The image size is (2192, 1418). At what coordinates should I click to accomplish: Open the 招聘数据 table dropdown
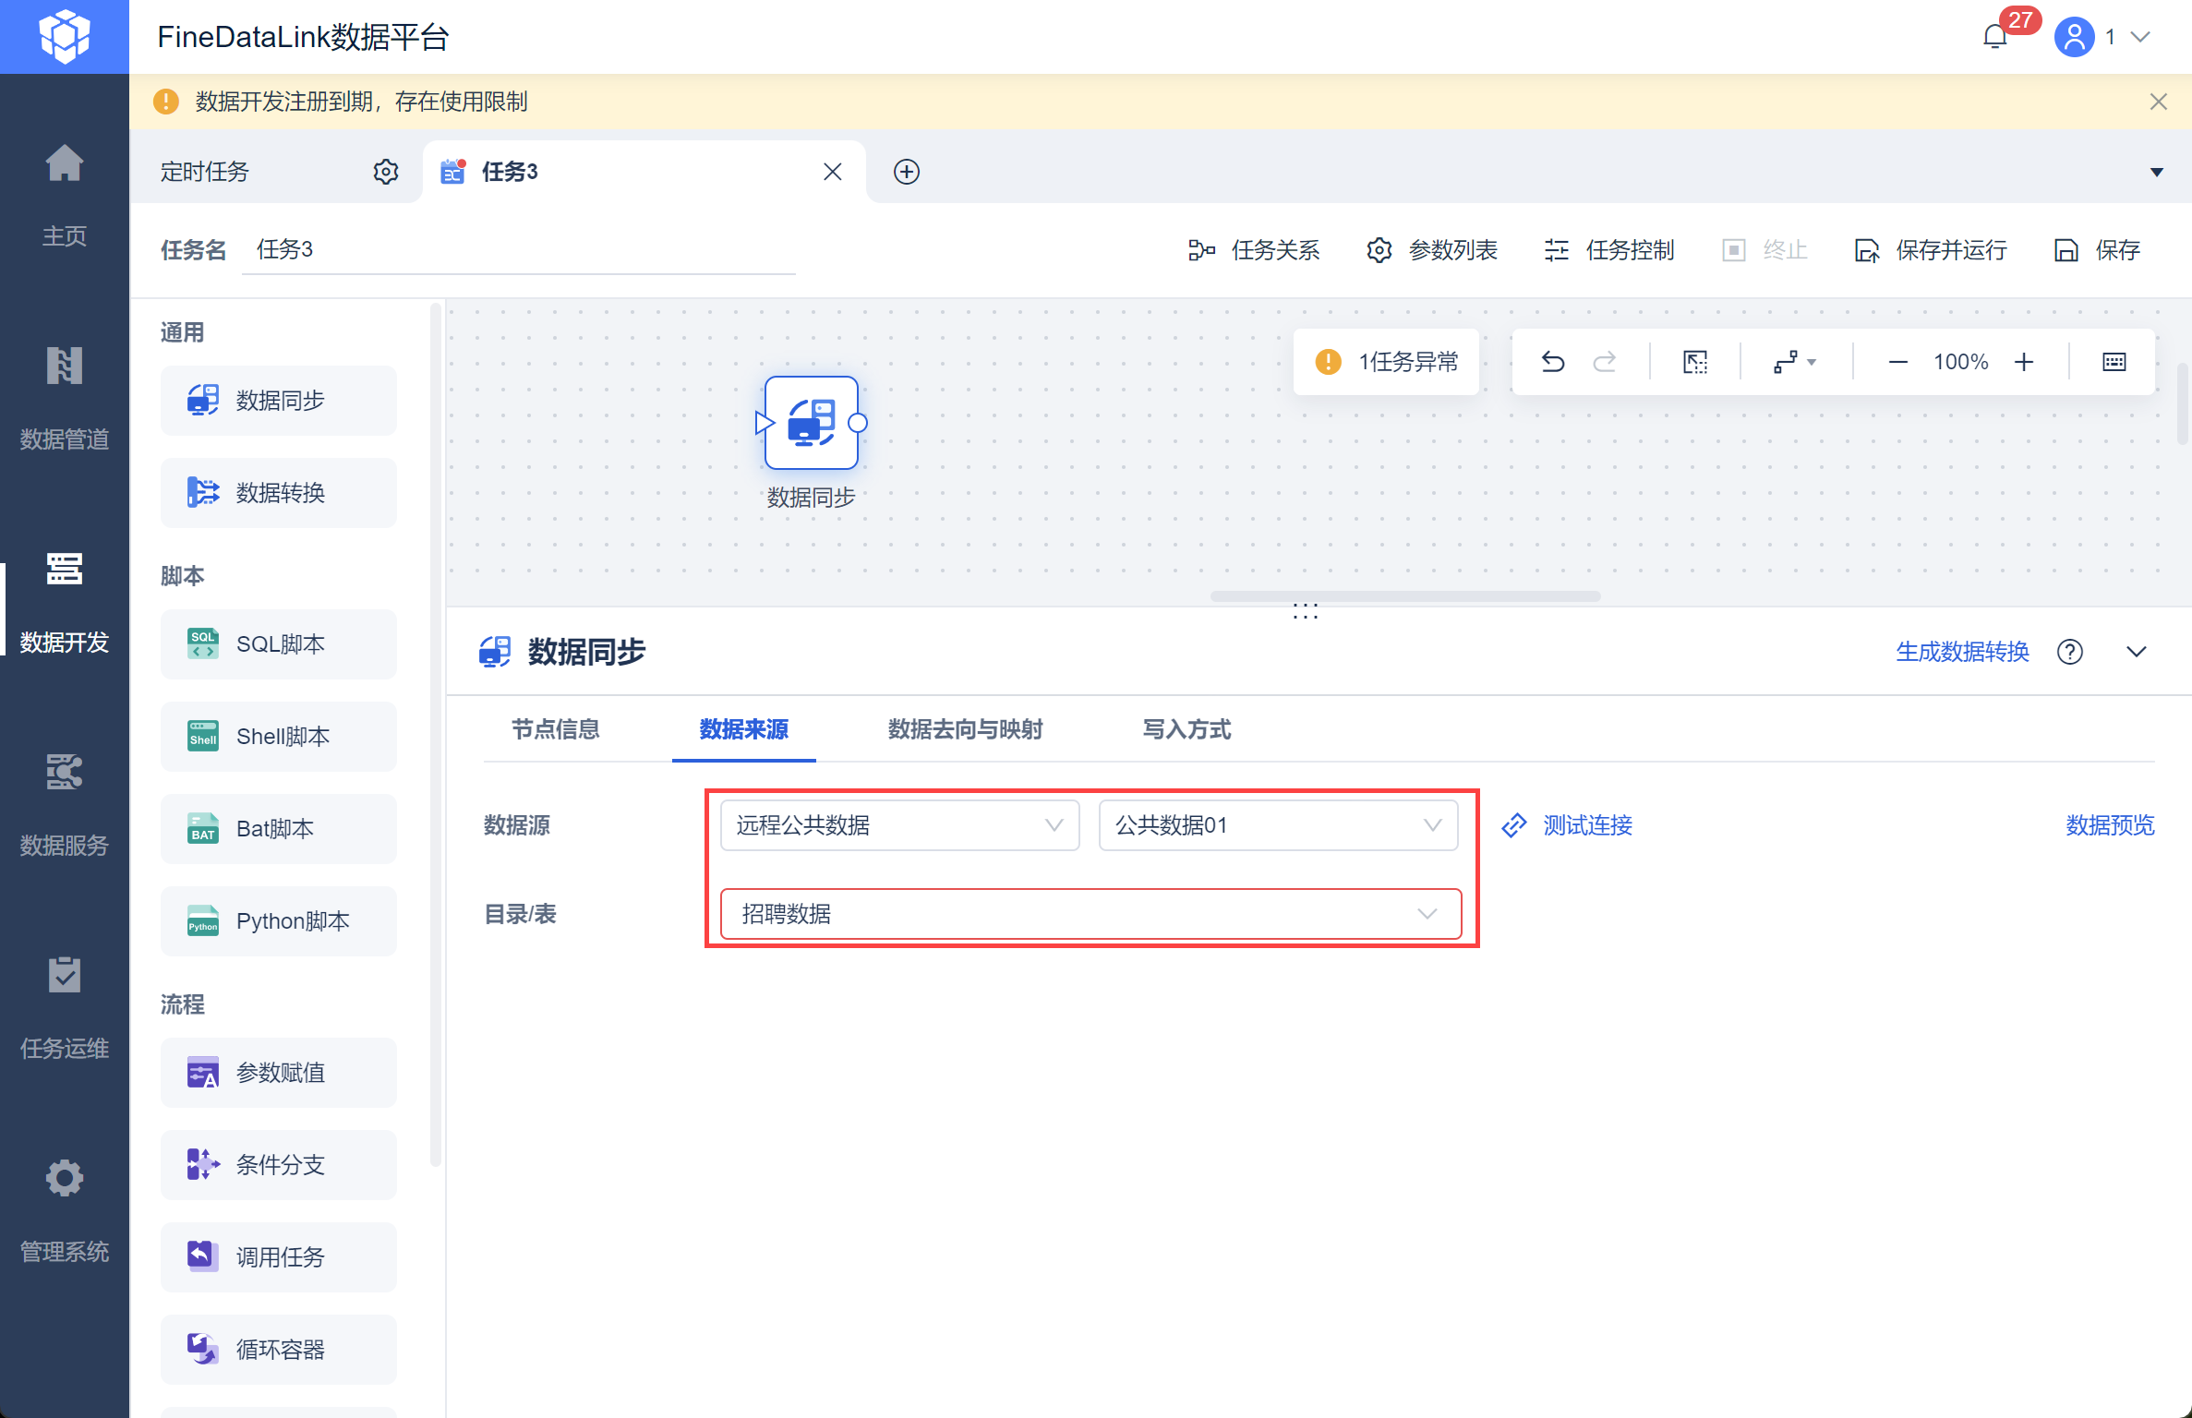(x=1091, y=914)
